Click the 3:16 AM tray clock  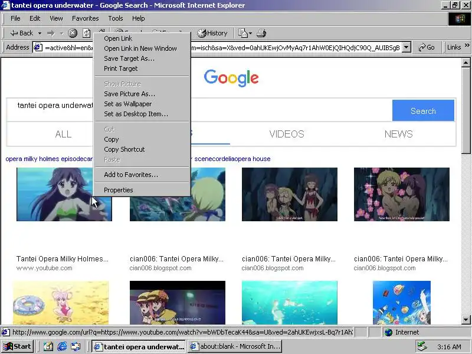tap(449, 347)
